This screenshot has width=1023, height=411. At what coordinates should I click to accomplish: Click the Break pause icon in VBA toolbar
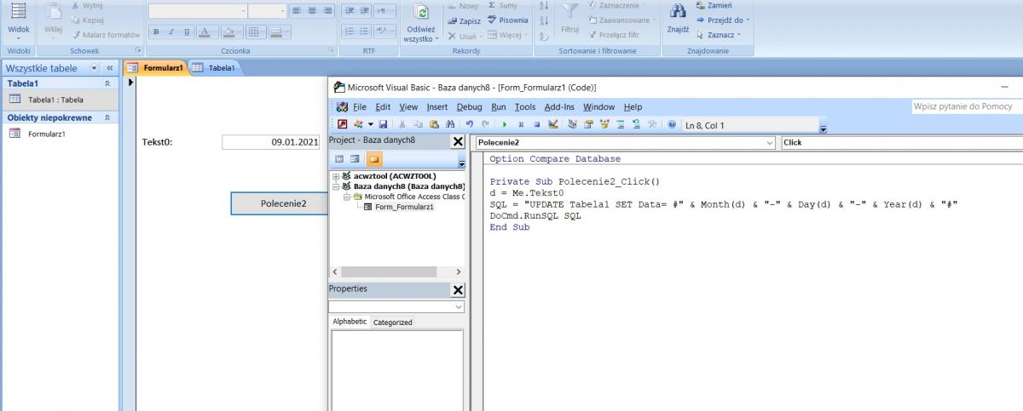click(x=521, y=124)
